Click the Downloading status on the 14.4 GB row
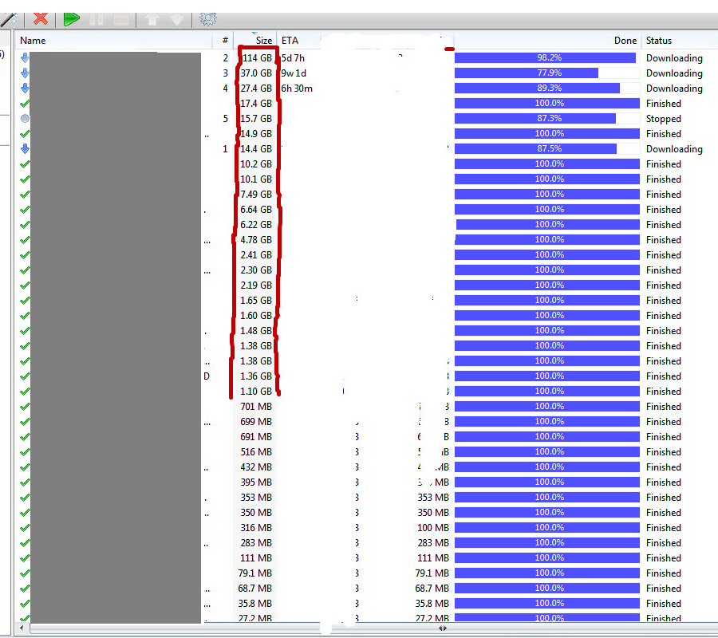Viewport: 718px width, 638px height. tap(674, 149)
